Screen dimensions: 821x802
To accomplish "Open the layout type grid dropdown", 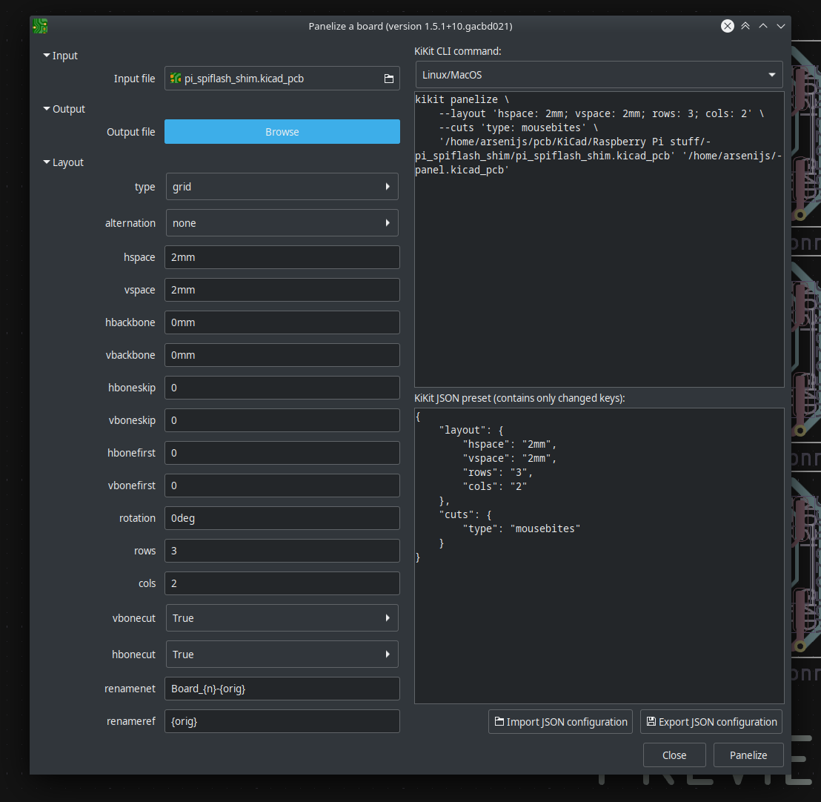I will tap(282, 187).
